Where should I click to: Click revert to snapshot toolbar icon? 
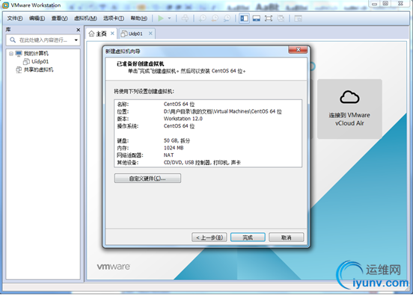click(x=215, y=18)
